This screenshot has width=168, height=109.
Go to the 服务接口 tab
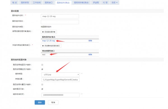(x=48, y=3)
